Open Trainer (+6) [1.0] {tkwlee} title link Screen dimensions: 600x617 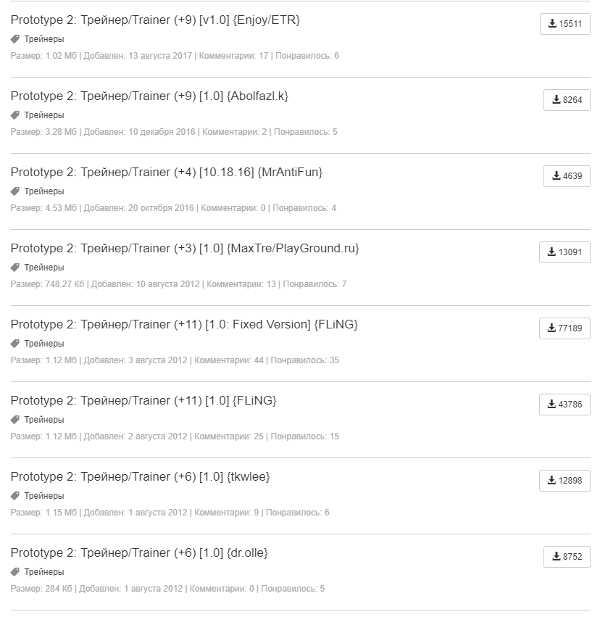(x=141, y=476)
